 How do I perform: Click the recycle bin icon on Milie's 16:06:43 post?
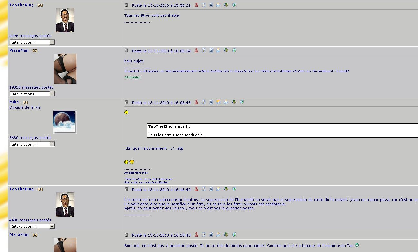pyautogui.click(x=242, y=102)
